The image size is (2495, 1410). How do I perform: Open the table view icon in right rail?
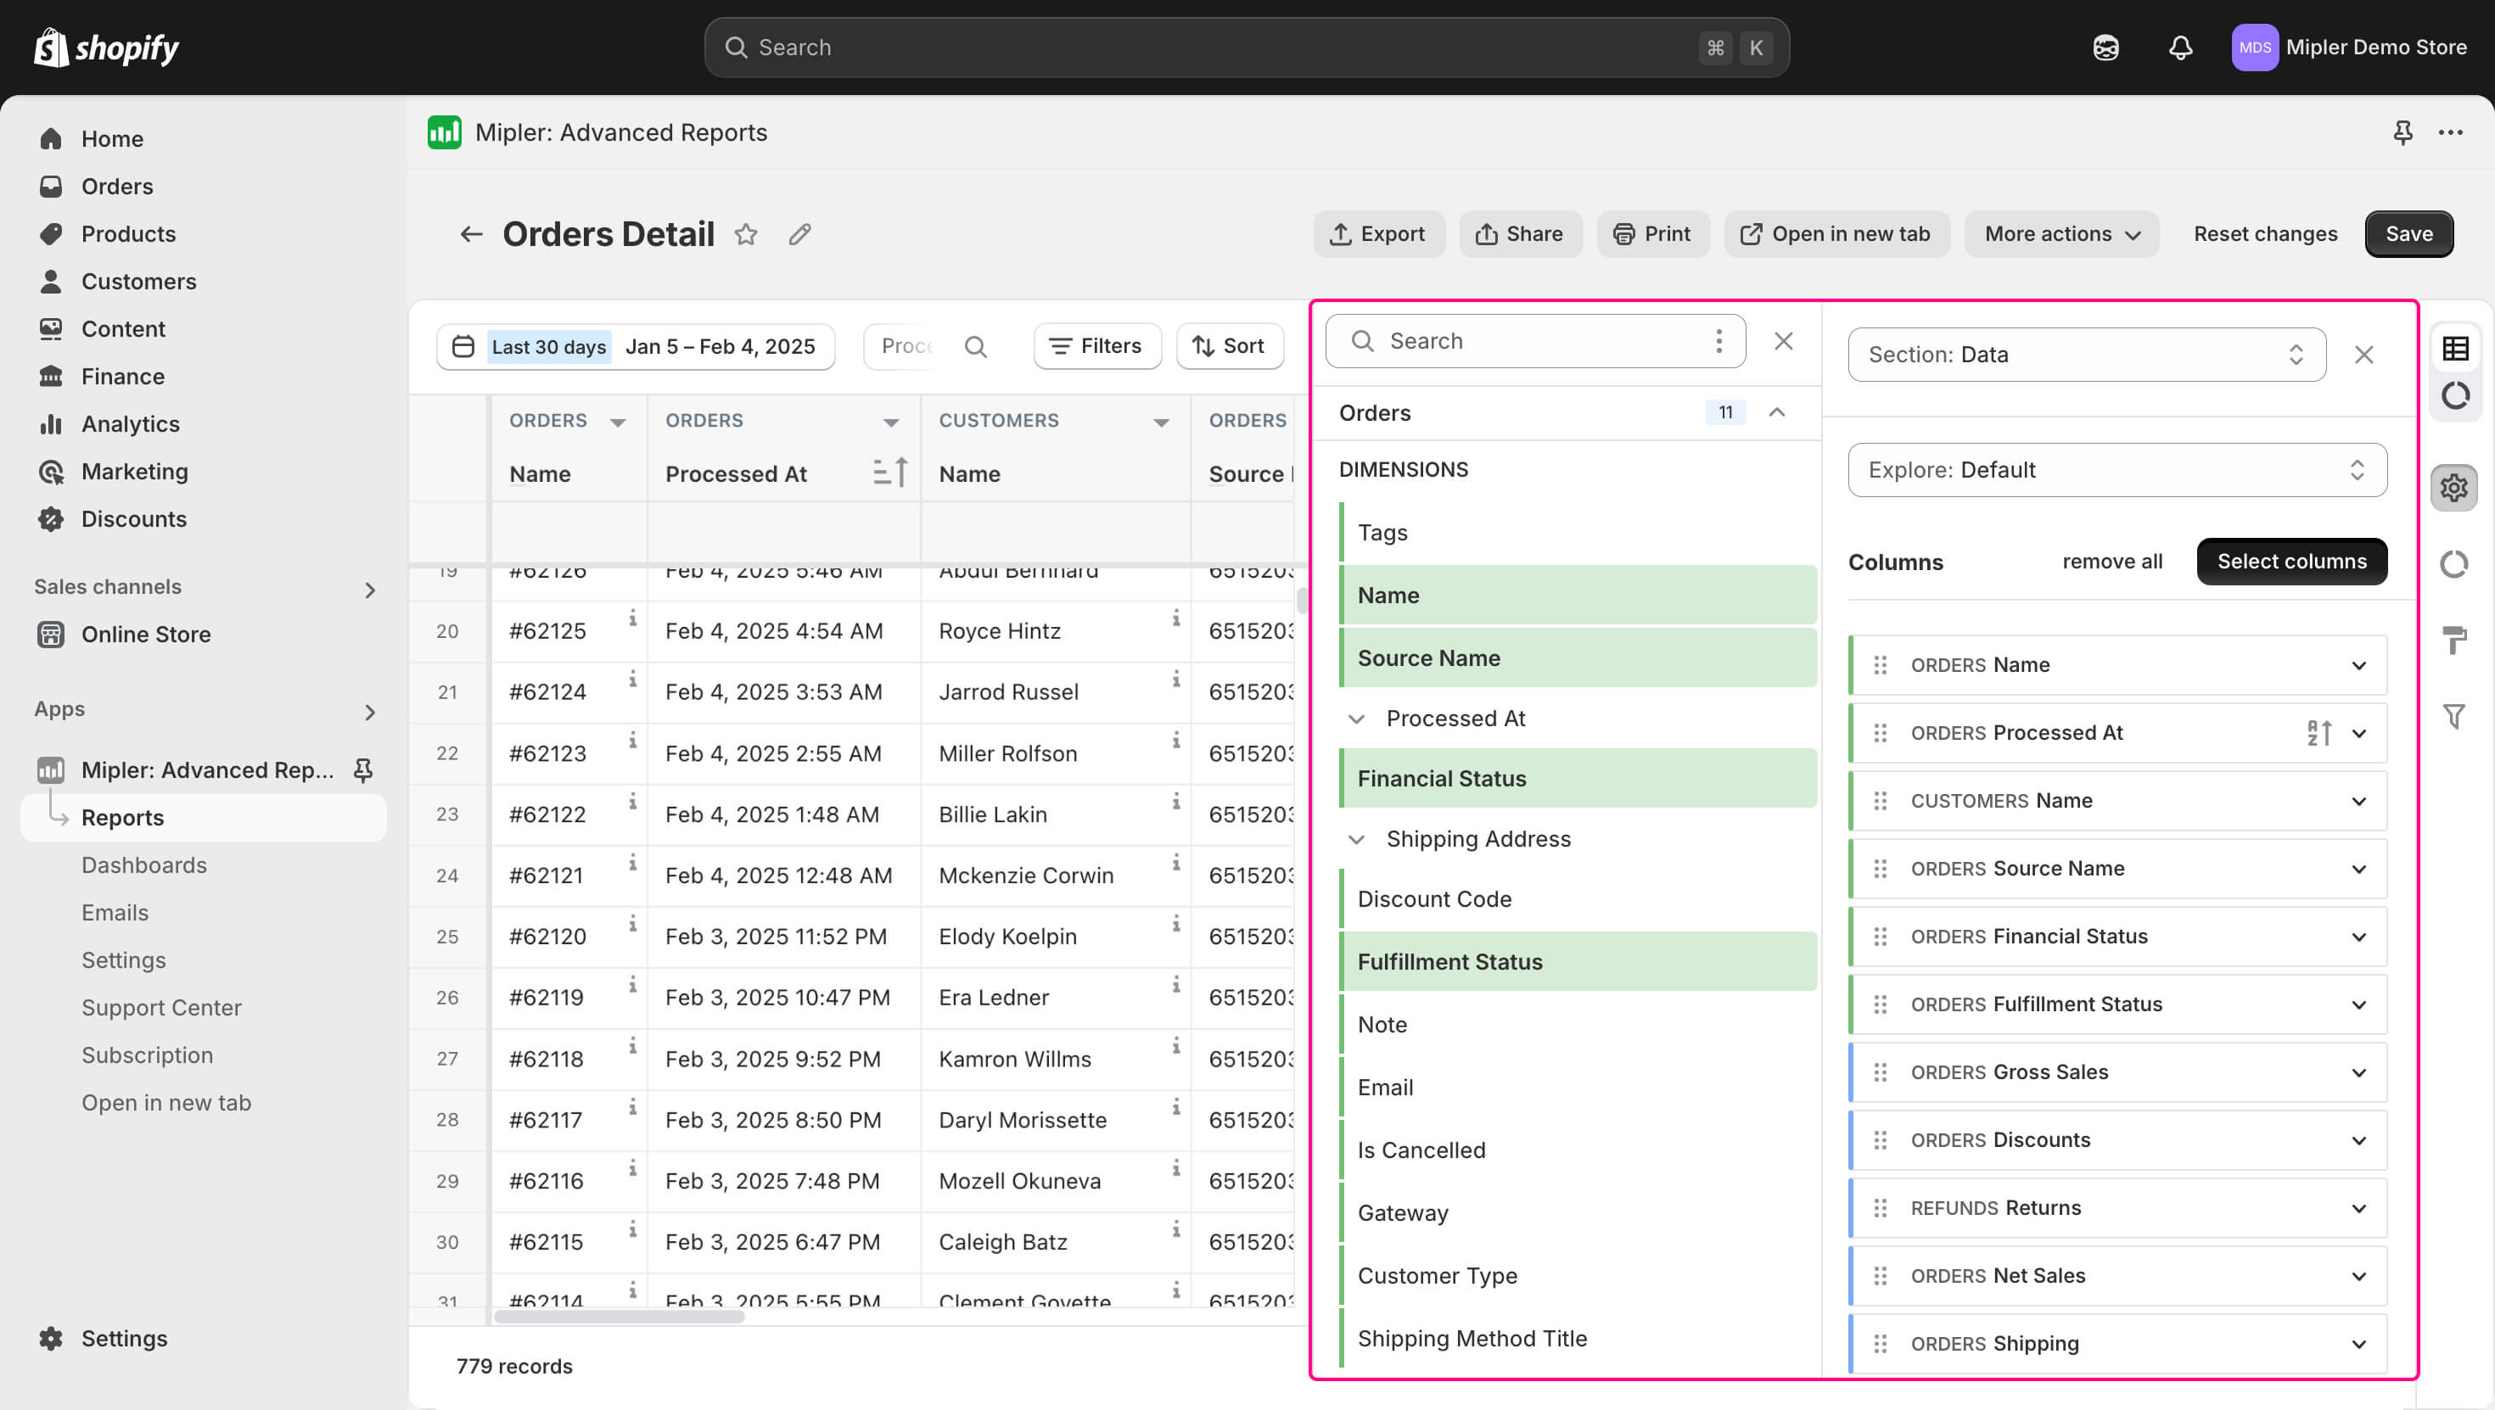click(2454, 349)
